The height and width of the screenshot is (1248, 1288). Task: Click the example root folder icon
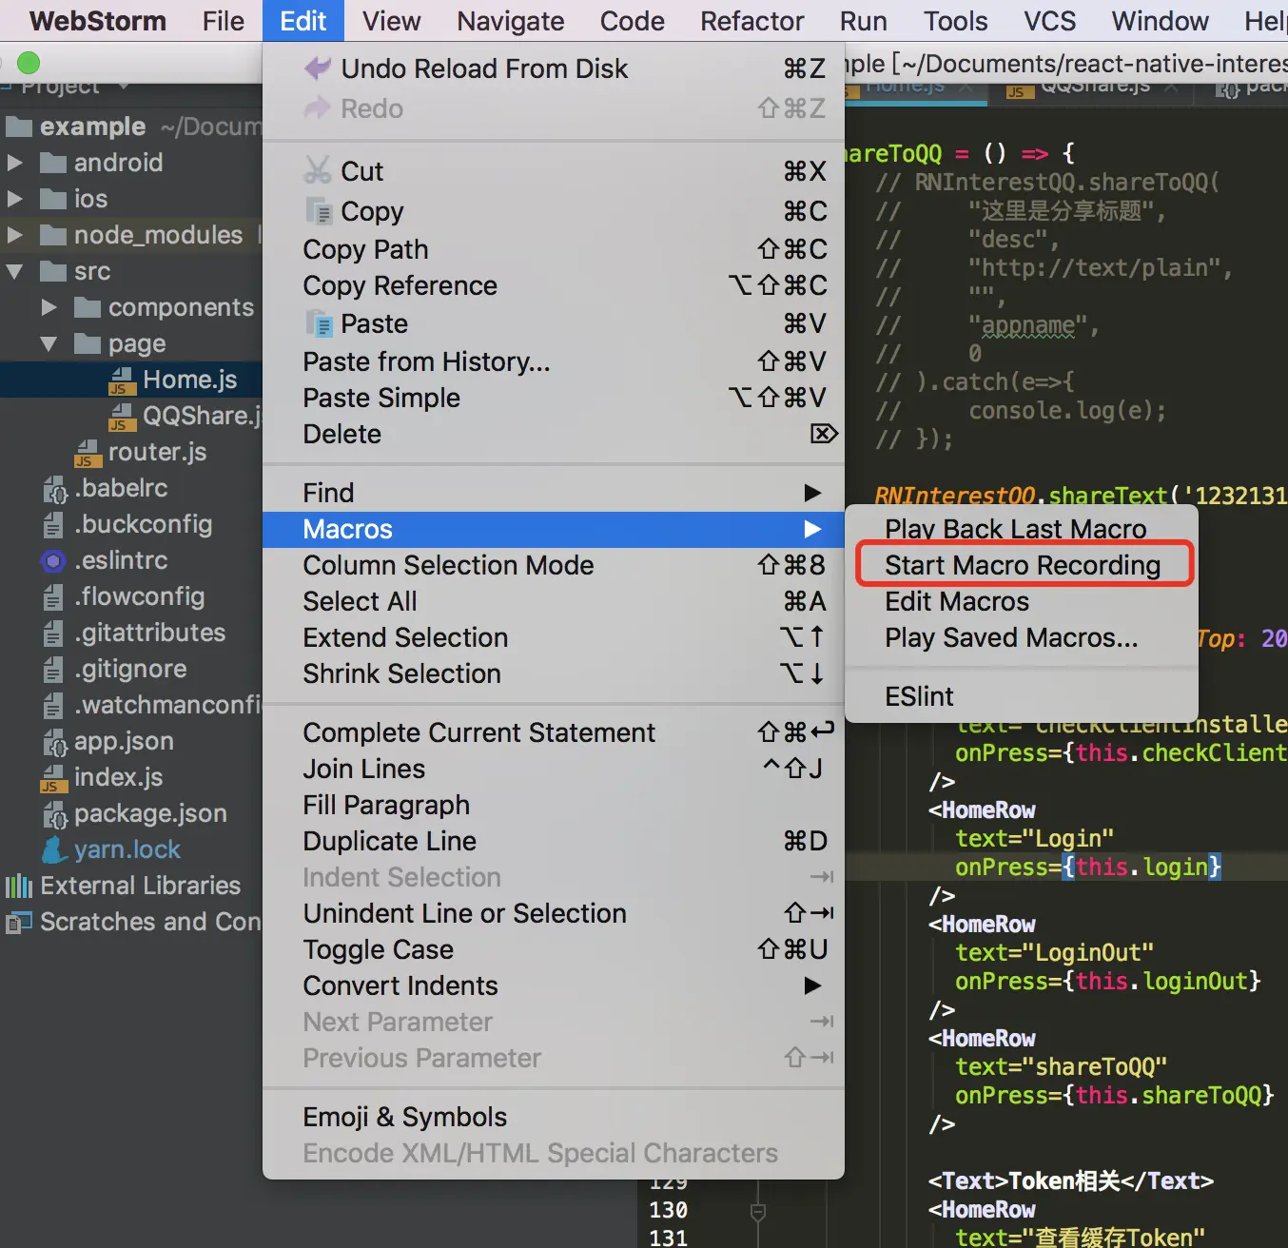tap(19, 127)
